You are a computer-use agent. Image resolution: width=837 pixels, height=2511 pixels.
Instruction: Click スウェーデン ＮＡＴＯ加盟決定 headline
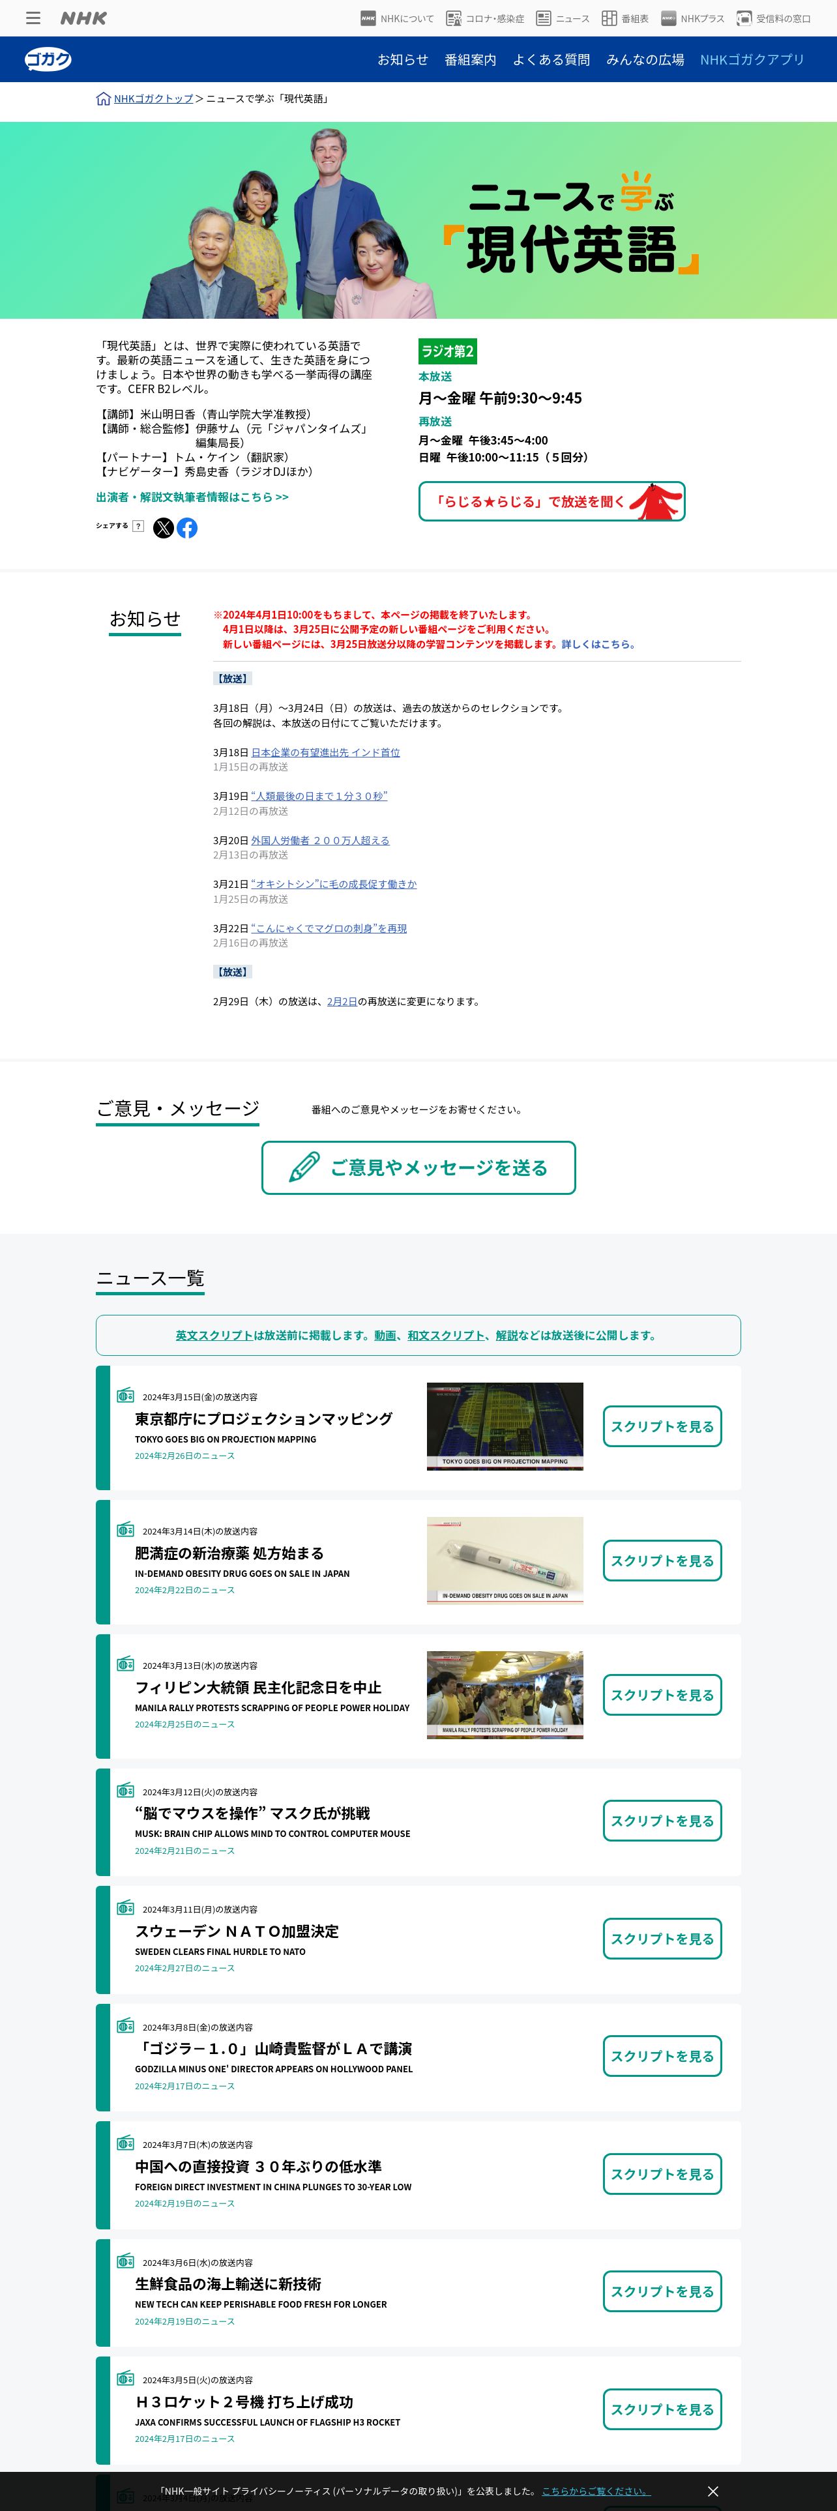(x=237, y=1931)
